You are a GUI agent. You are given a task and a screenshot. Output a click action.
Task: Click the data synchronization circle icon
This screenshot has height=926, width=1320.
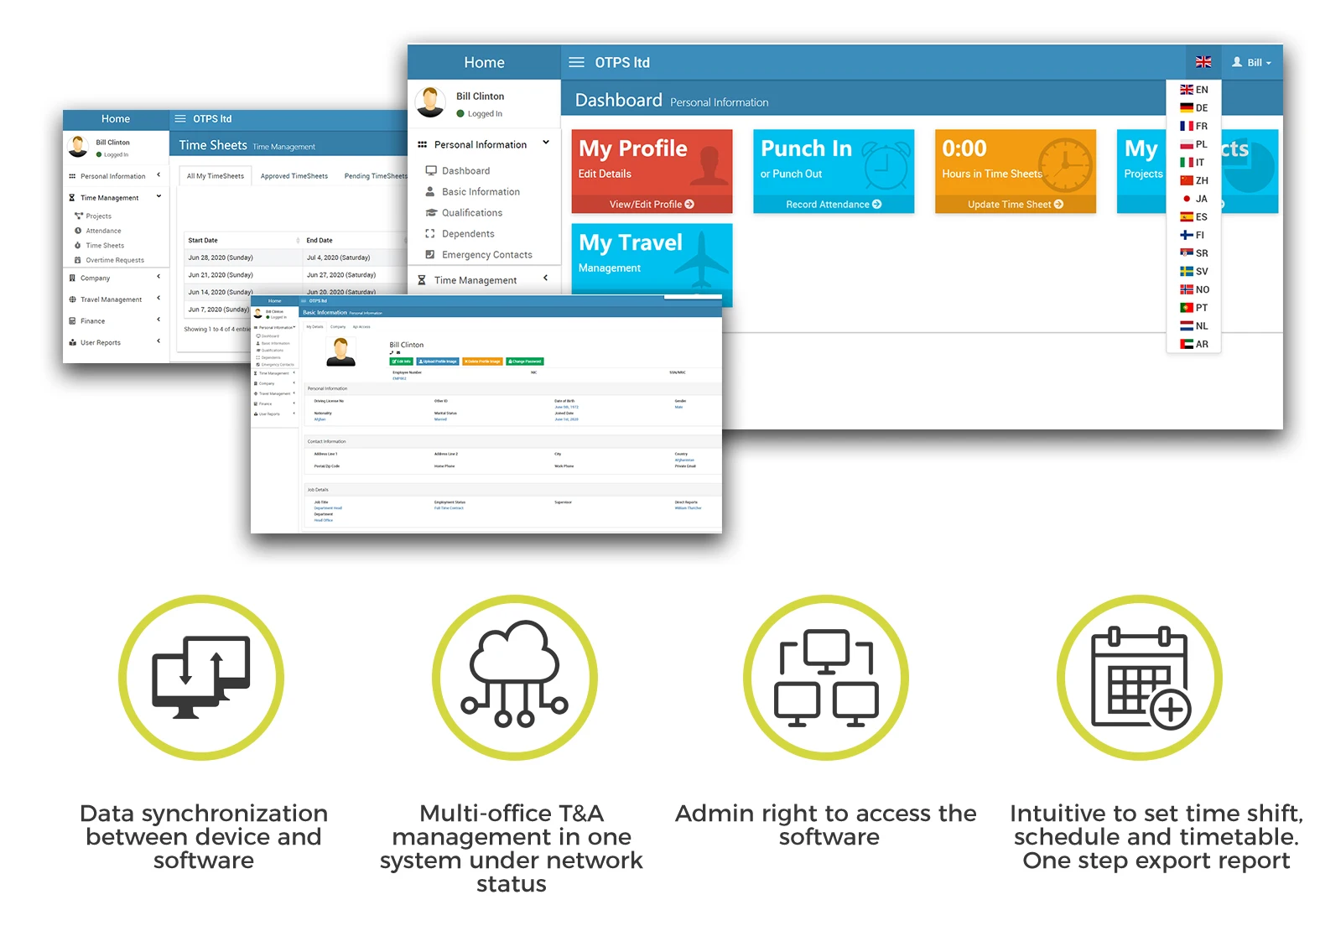(201, 677)
